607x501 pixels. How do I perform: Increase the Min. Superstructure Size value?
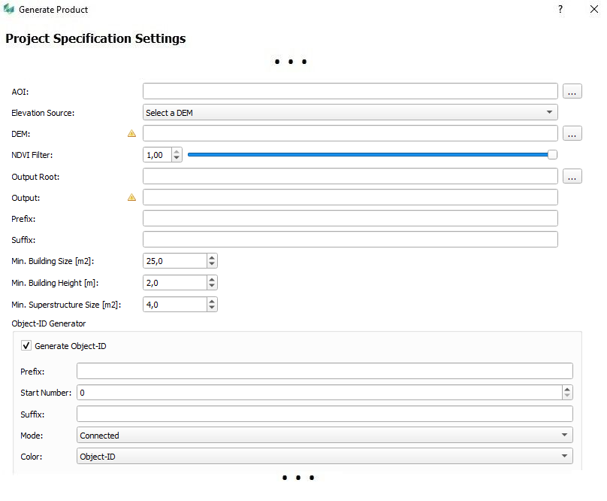pos(212,301)
